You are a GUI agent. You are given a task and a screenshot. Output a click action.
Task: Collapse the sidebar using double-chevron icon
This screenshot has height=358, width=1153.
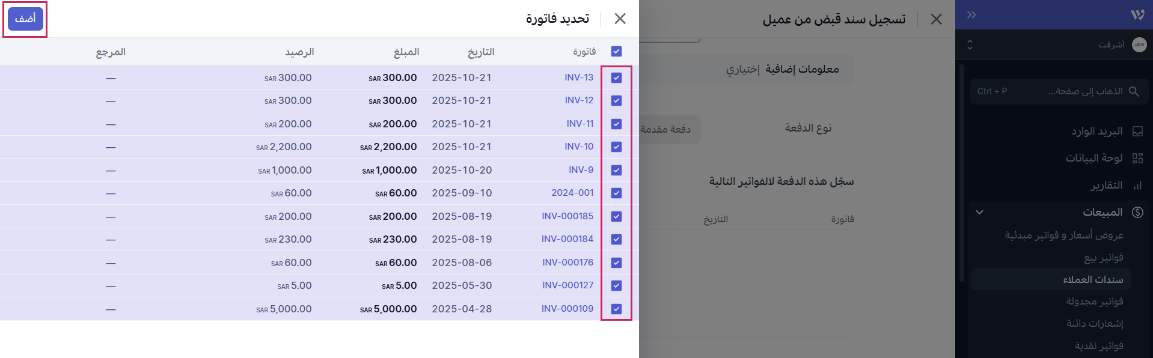(x=971, y=14)
